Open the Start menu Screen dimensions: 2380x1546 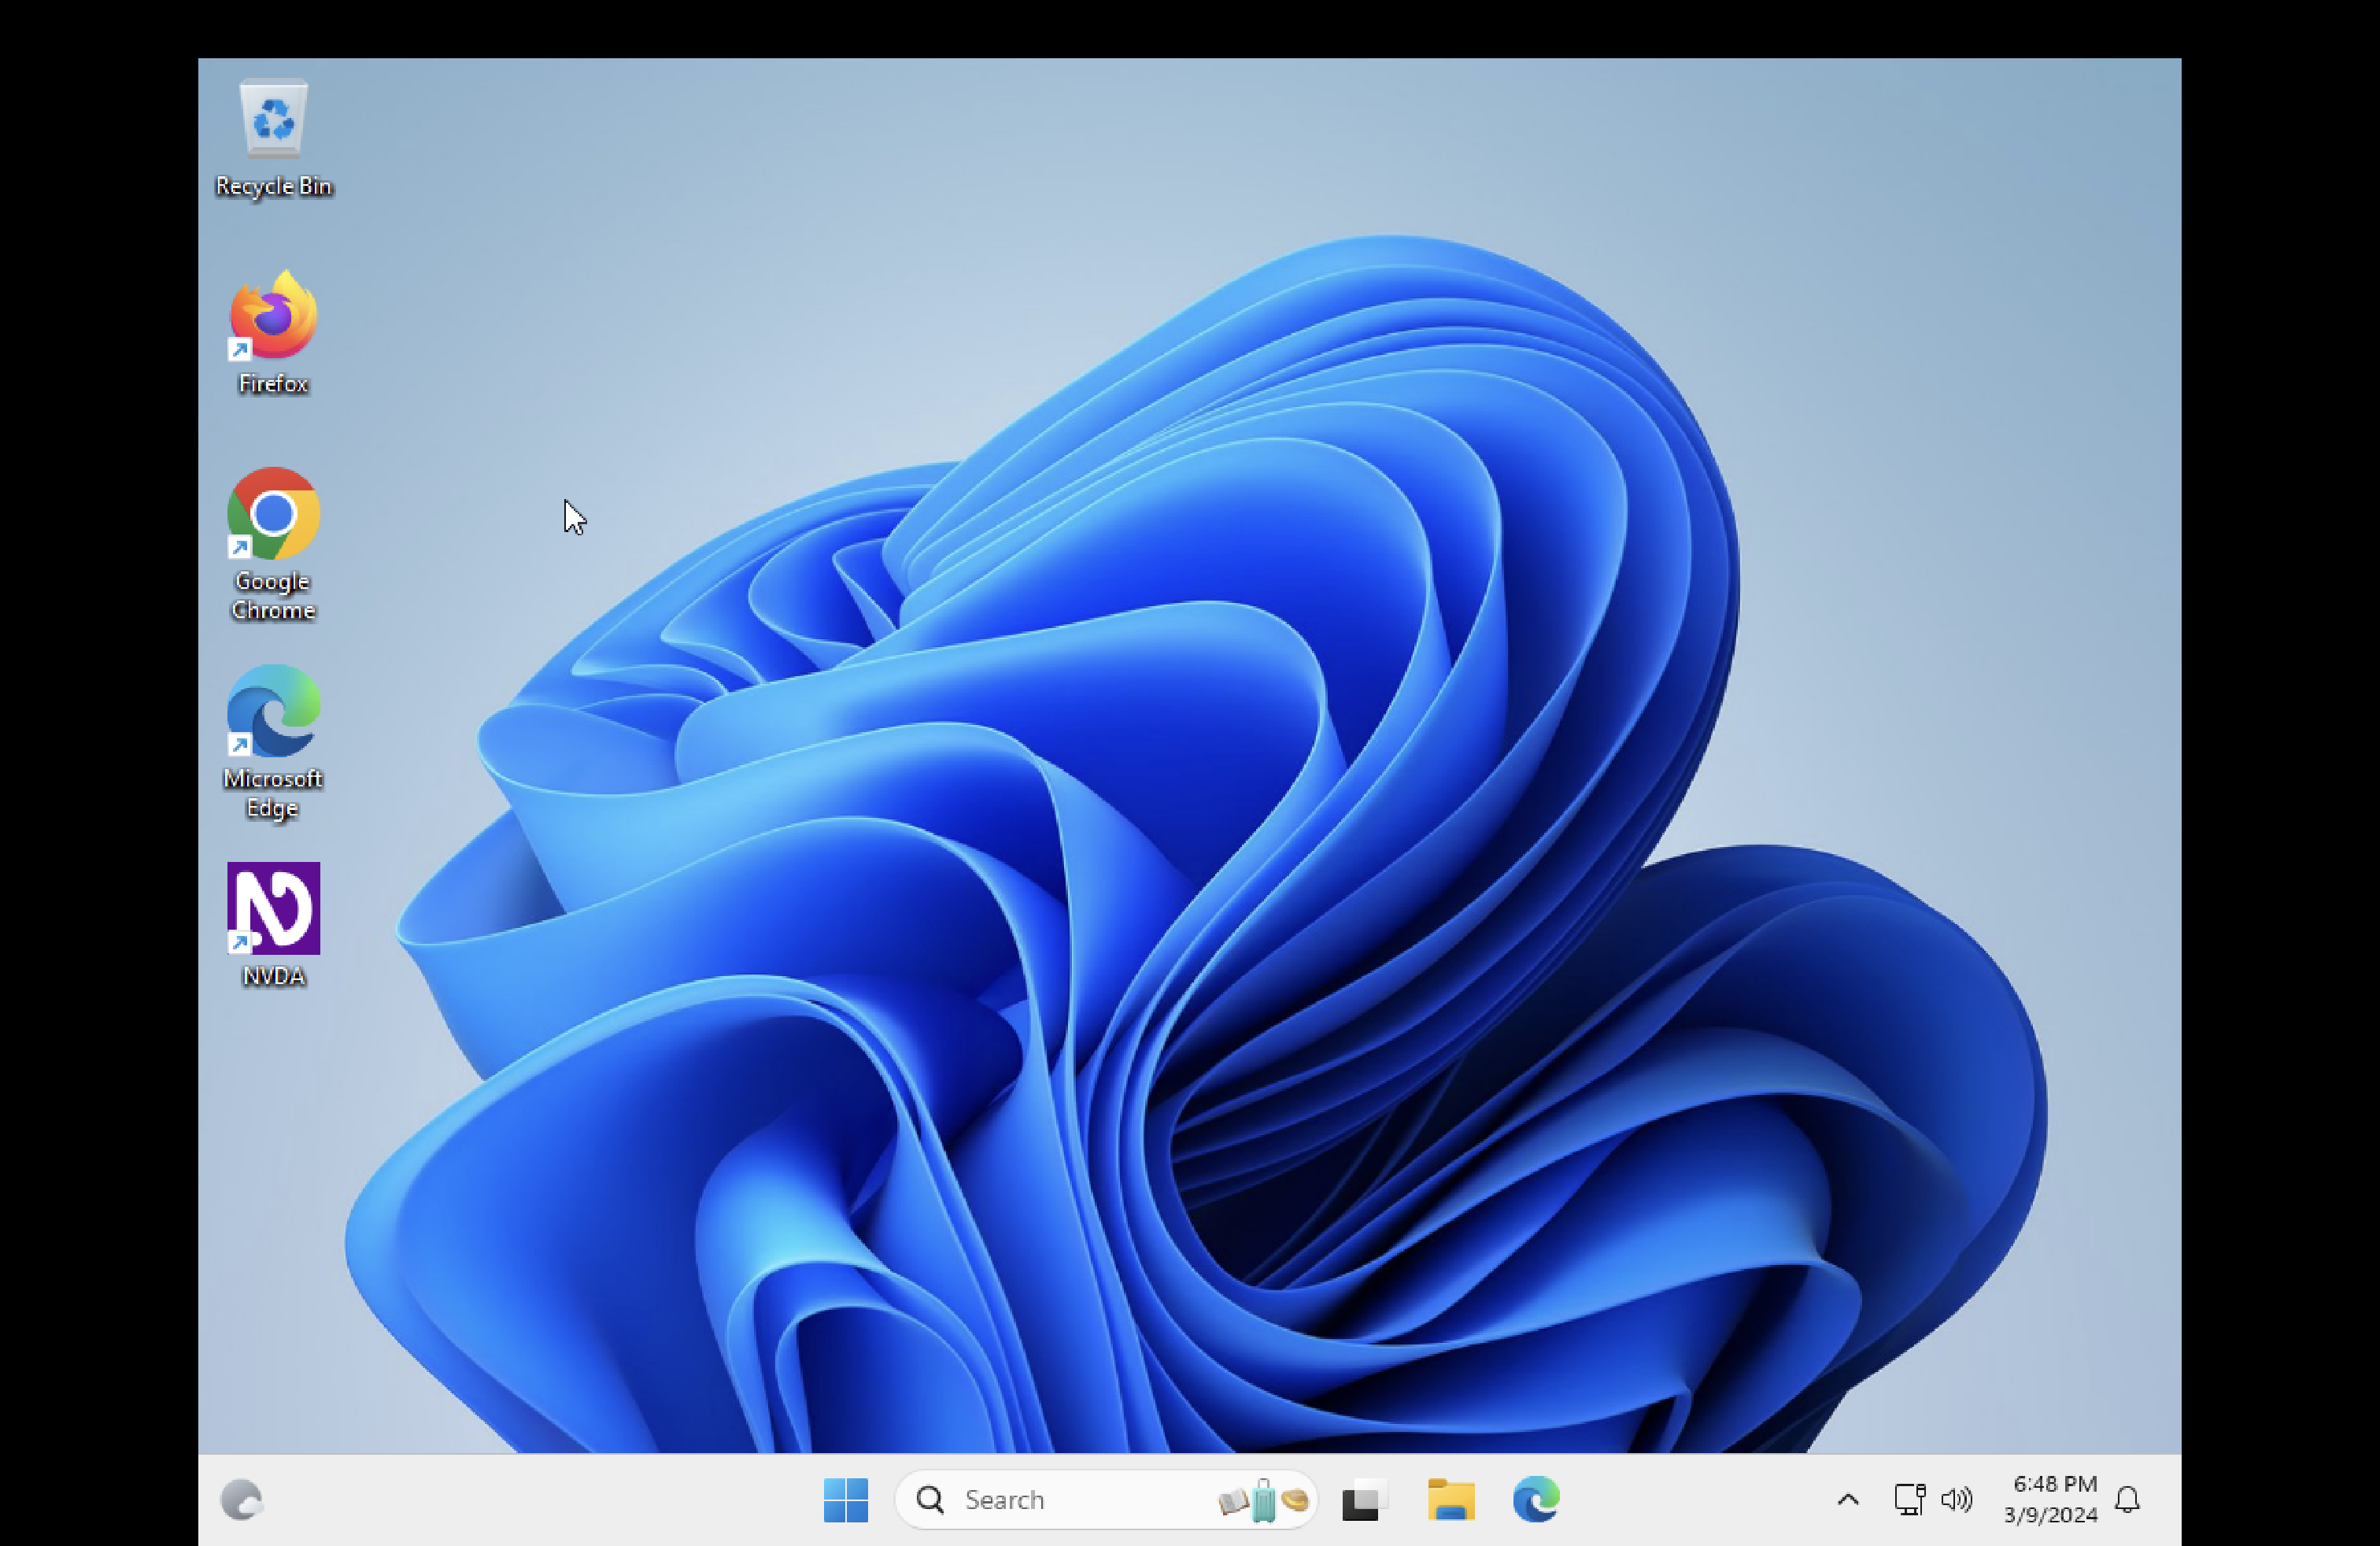[x=846, y=1499]
